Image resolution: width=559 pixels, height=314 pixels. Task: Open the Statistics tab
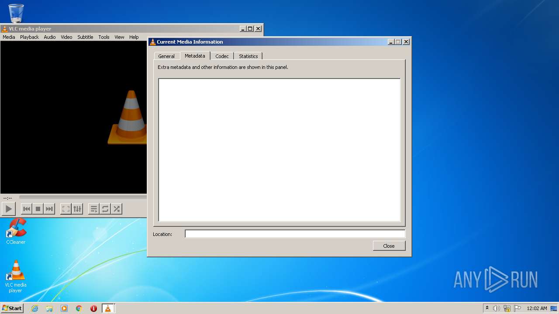[248, 56]
